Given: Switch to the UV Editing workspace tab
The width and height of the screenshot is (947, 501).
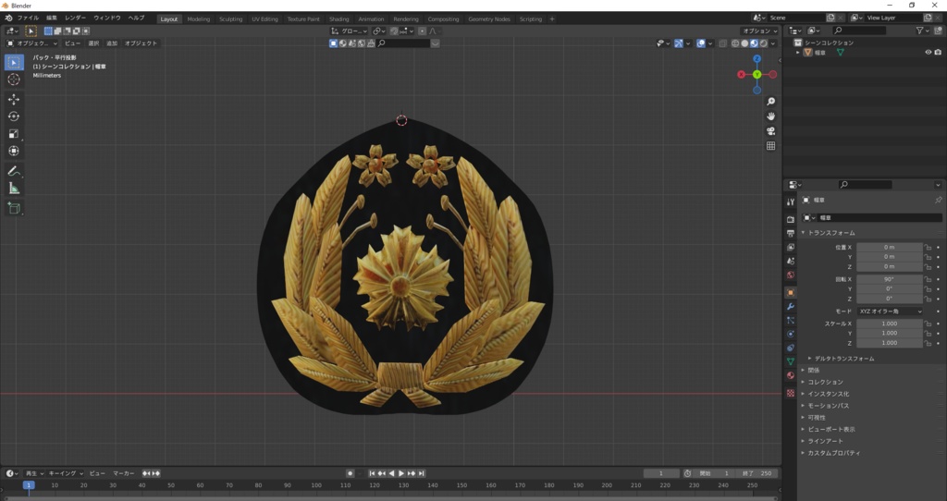Looking at the screenshot, I should click(264, 18).
